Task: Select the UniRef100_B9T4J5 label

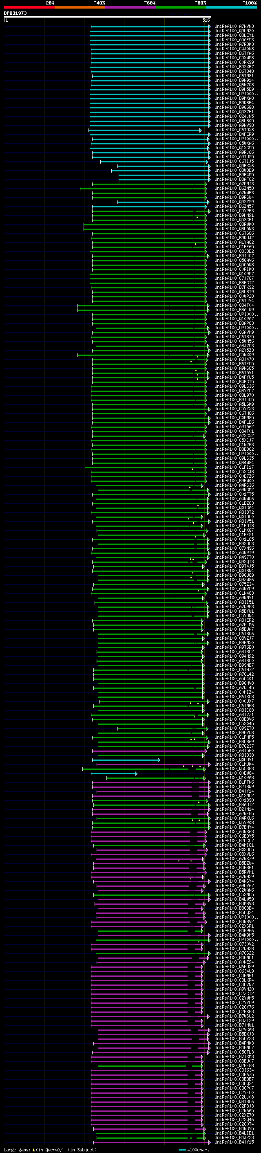Action: (234, 566)
